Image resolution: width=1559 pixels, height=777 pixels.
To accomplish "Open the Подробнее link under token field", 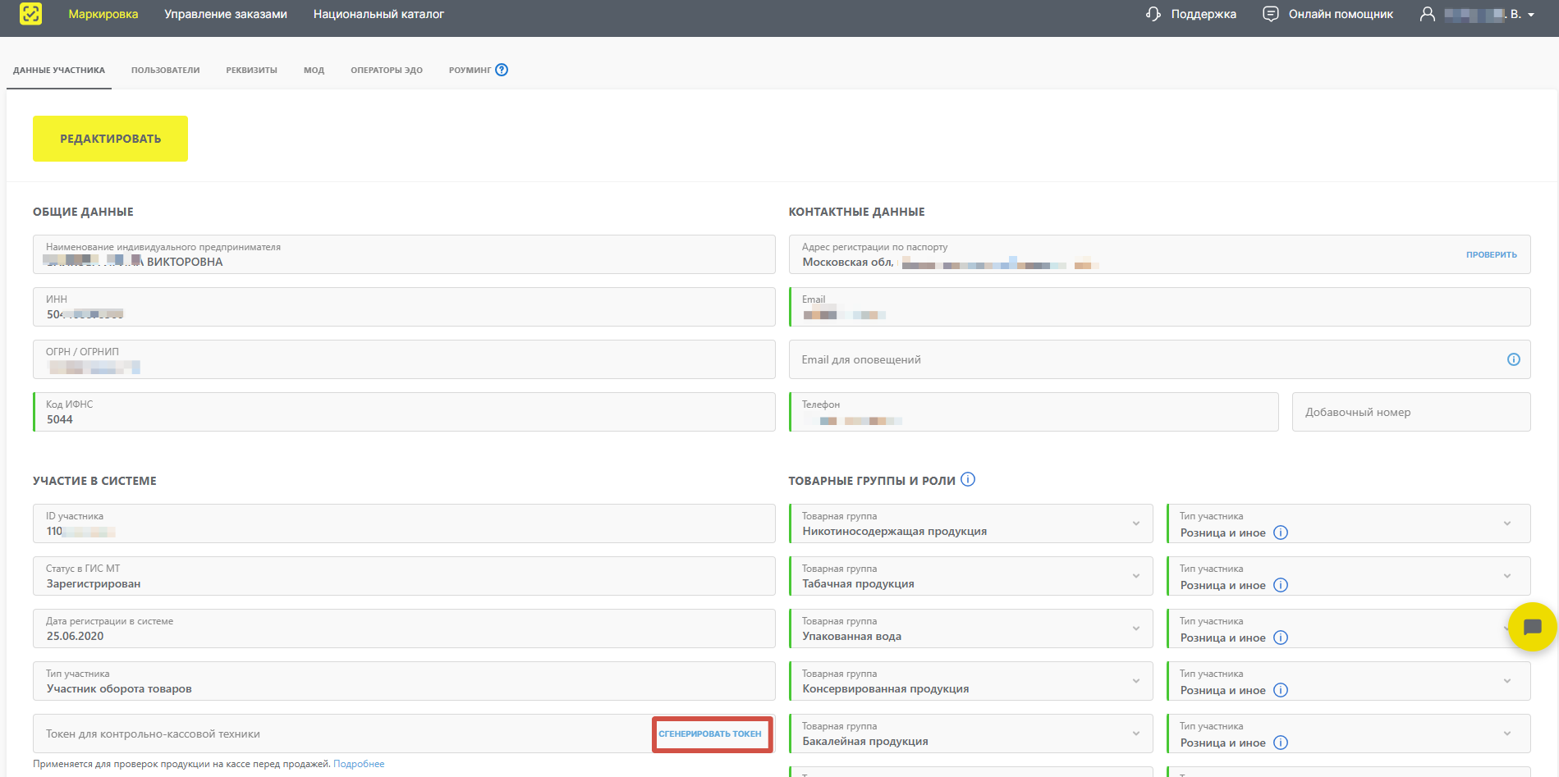I will tap(359, 764).
